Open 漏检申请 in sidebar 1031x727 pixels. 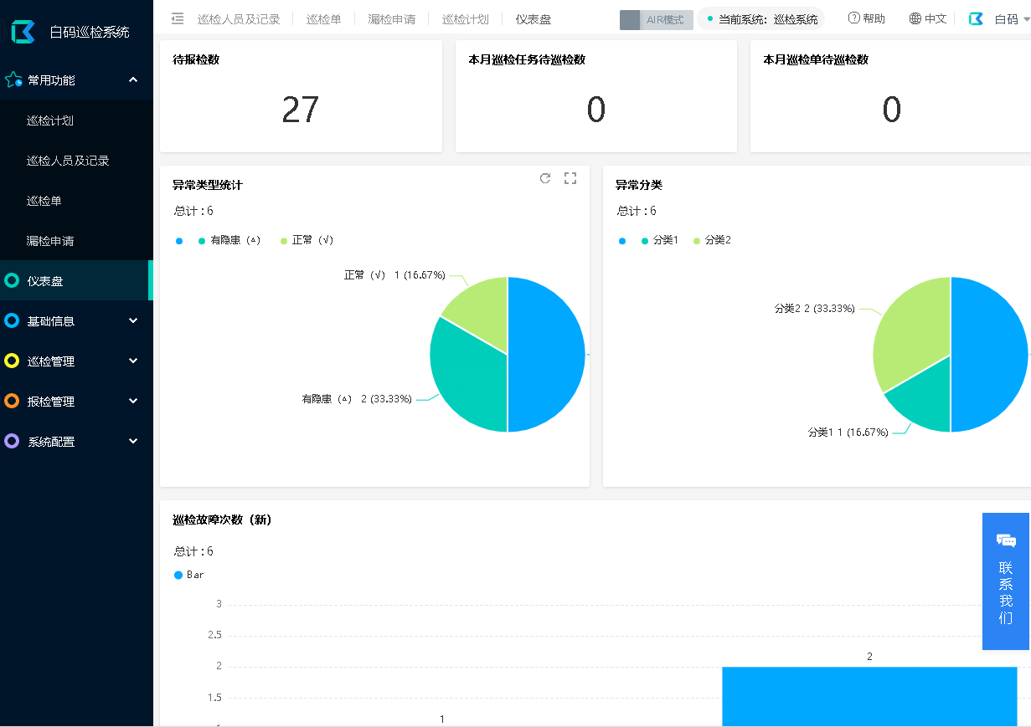pos(50,241)
